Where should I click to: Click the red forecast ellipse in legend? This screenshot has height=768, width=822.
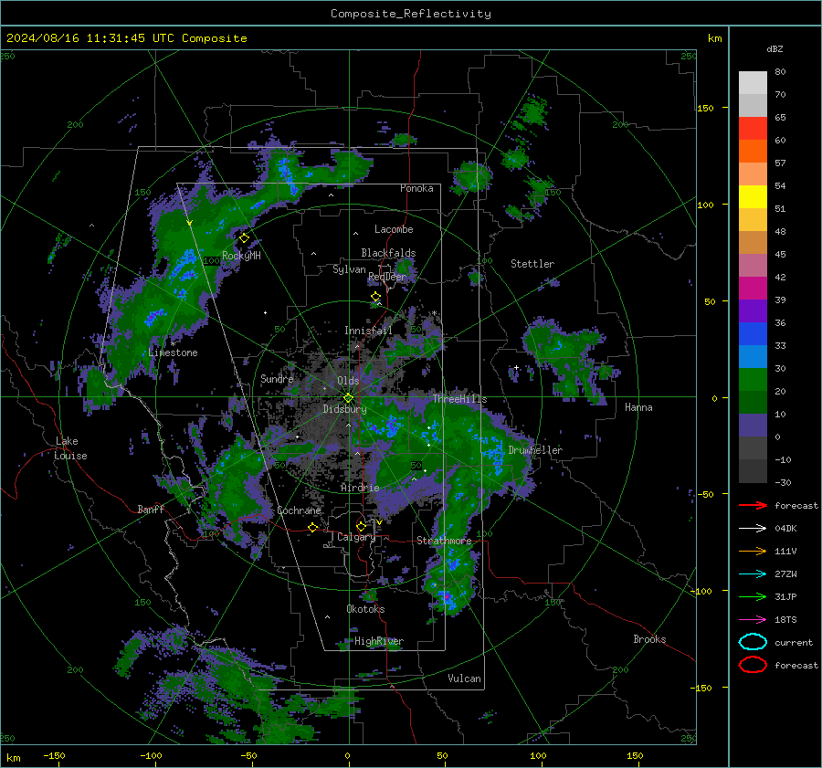click(x=753, y=665)
